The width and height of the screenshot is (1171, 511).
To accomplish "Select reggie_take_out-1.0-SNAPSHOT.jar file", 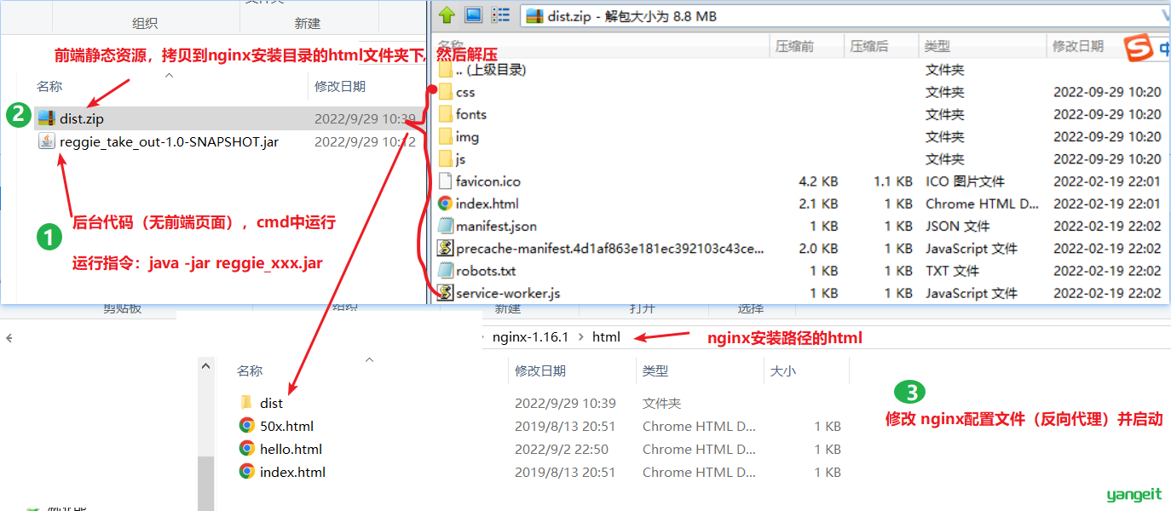I will pos(169,141).
